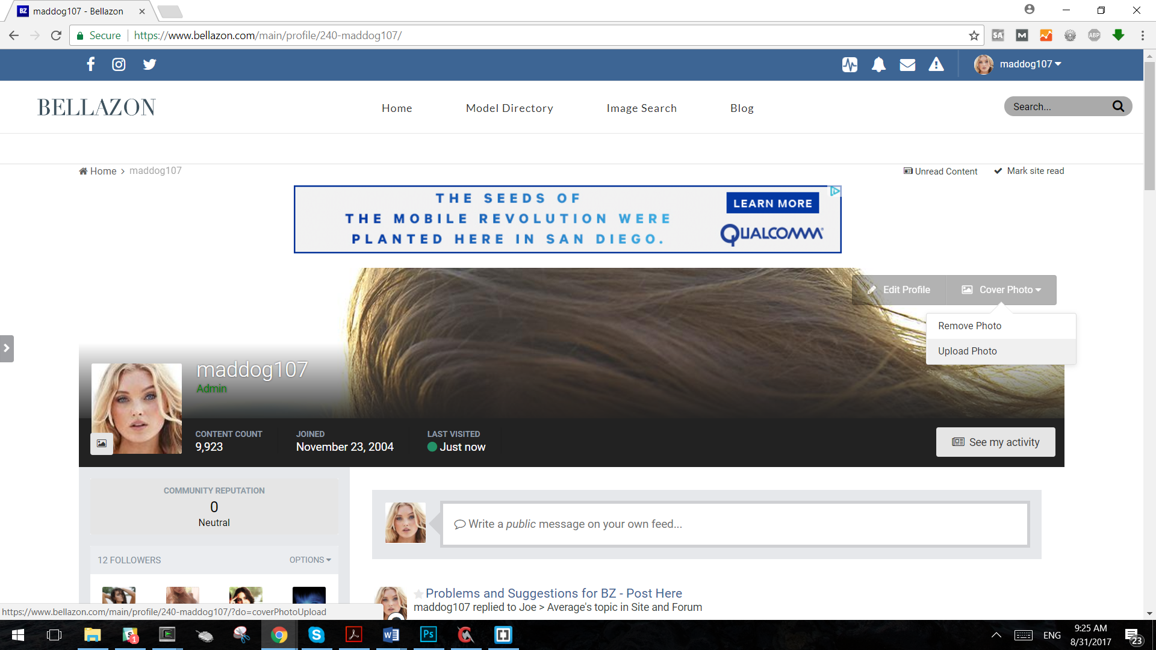Bookmark page with the star icon

tap(974, 36)
